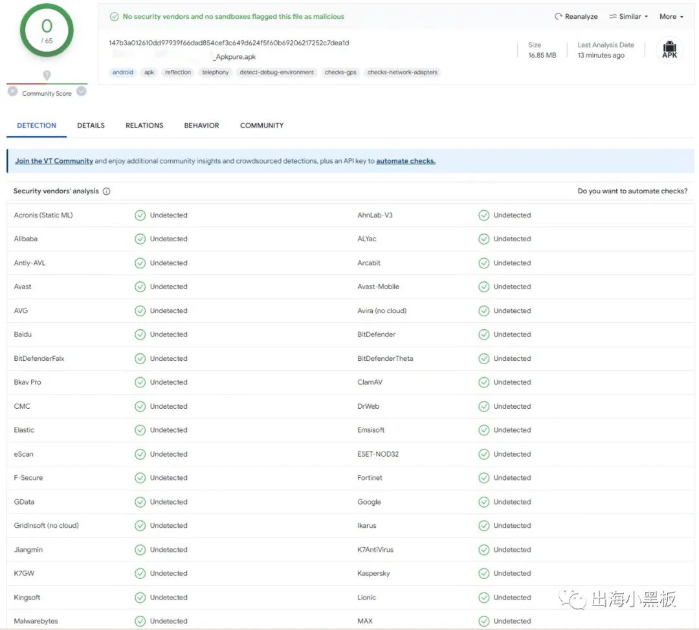Vote positive with the community score check
The width and height of the screenshot is (699, 630).
tap(81, 91)
